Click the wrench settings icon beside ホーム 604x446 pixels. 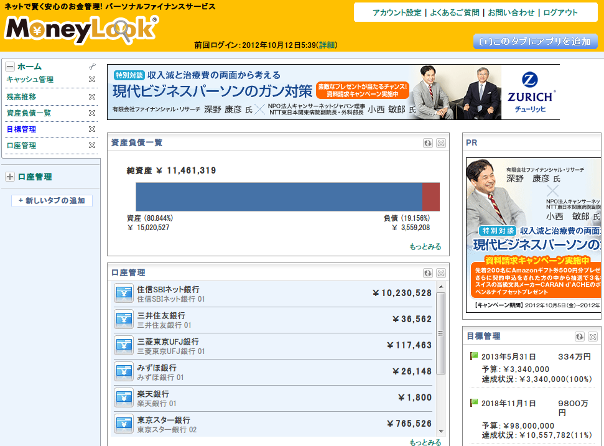tap(92, 66)
